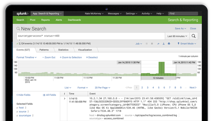211x121 pixels.
Task: Click Zoom to Selection
Action: coord(71,57)
